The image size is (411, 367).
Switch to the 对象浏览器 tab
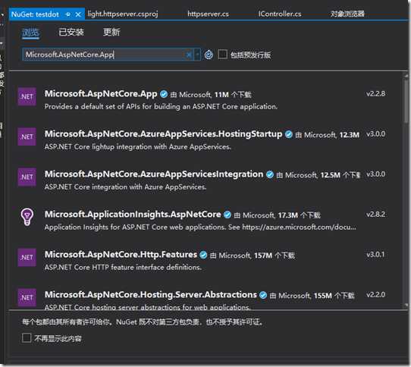pos(347,14)
